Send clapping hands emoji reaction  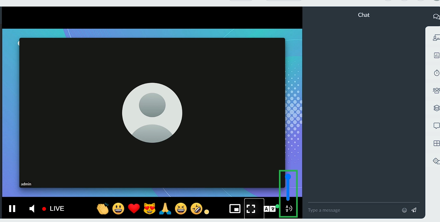click(103, 209)
